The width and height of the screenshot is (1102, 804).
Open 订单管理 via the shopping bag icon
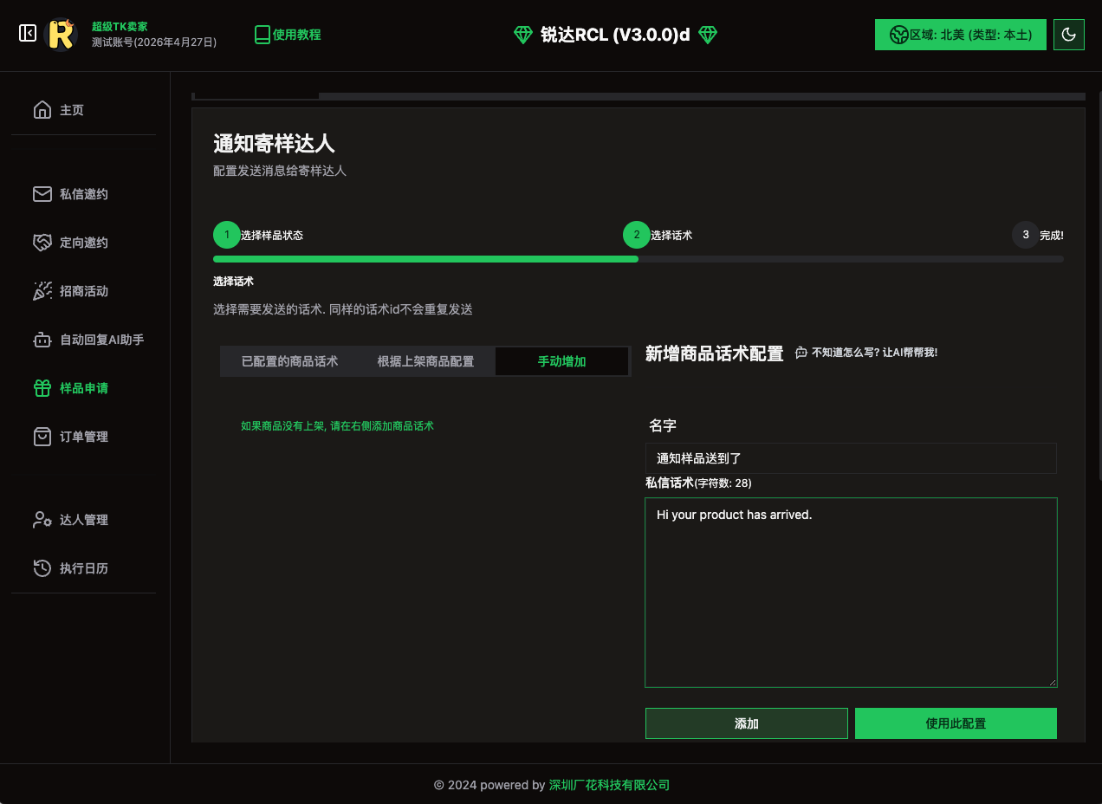[x=42, y=437]
